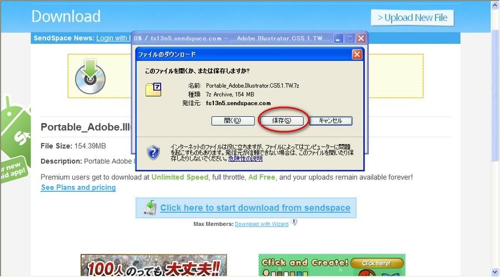500x277 pixels.
Task: Close the download progress window behind dialog
Action: [361, 38]
